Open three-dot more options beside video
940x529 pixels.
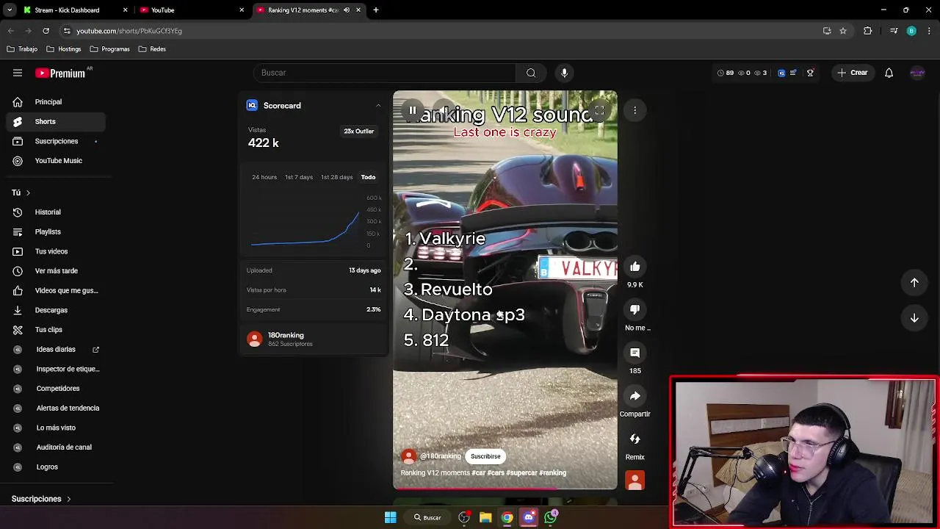(635, 110)
